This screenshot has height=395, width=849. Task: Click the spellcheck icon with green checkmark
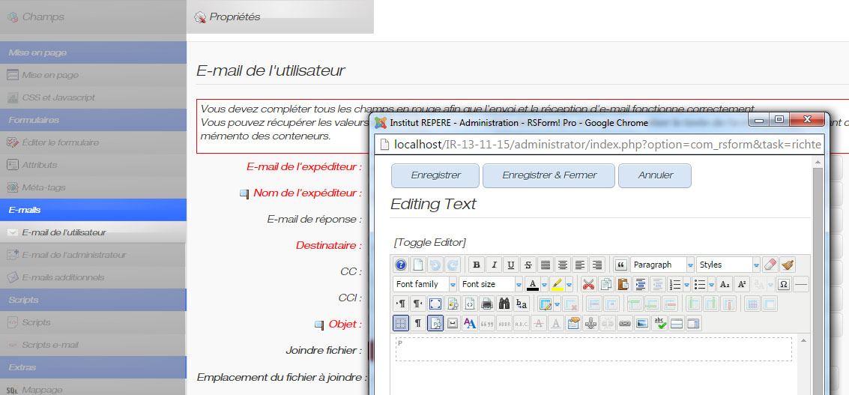tap(660, 323)
